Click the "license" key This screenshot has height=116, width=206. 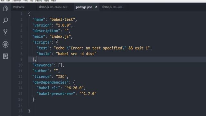click(x=42, y=77)
